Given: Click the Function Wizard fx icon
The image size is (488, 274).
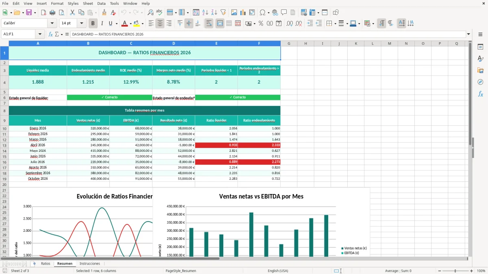Looking at the screenshot, I should 50,35.
